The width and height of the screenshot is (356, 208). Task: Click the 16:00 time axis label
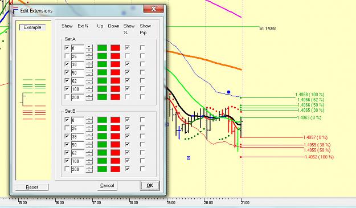(60, 202)
